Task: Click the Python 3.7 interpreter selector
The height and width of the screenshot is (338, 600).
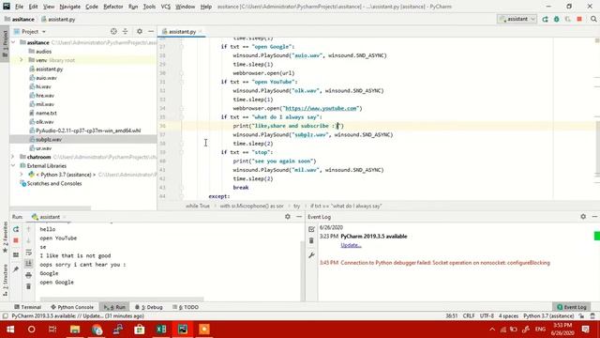Action: coord(548,315)
